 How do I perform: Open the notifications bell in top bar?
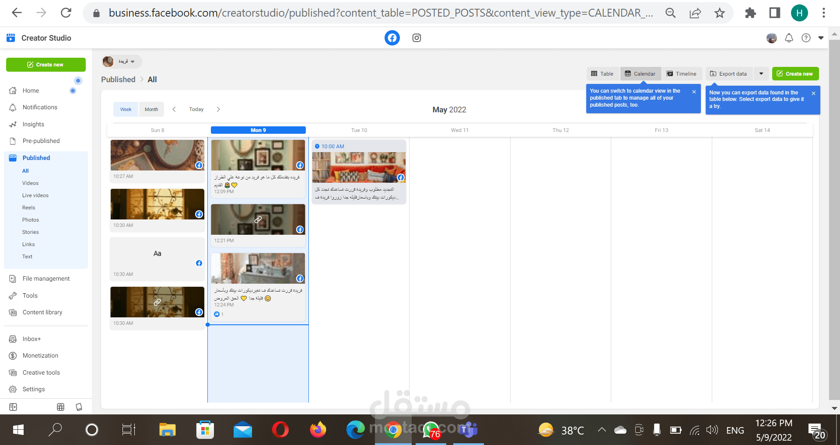pyautogui.click(x=789, y=38)
